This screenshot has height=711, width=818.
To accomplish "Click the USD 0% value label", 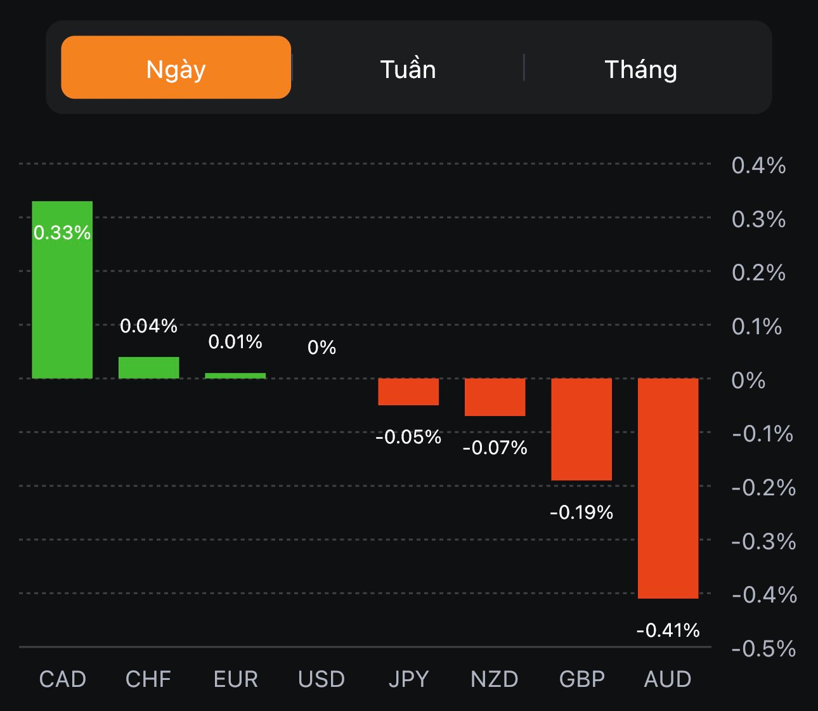I will pyautogui.click(x=321, y=347).
